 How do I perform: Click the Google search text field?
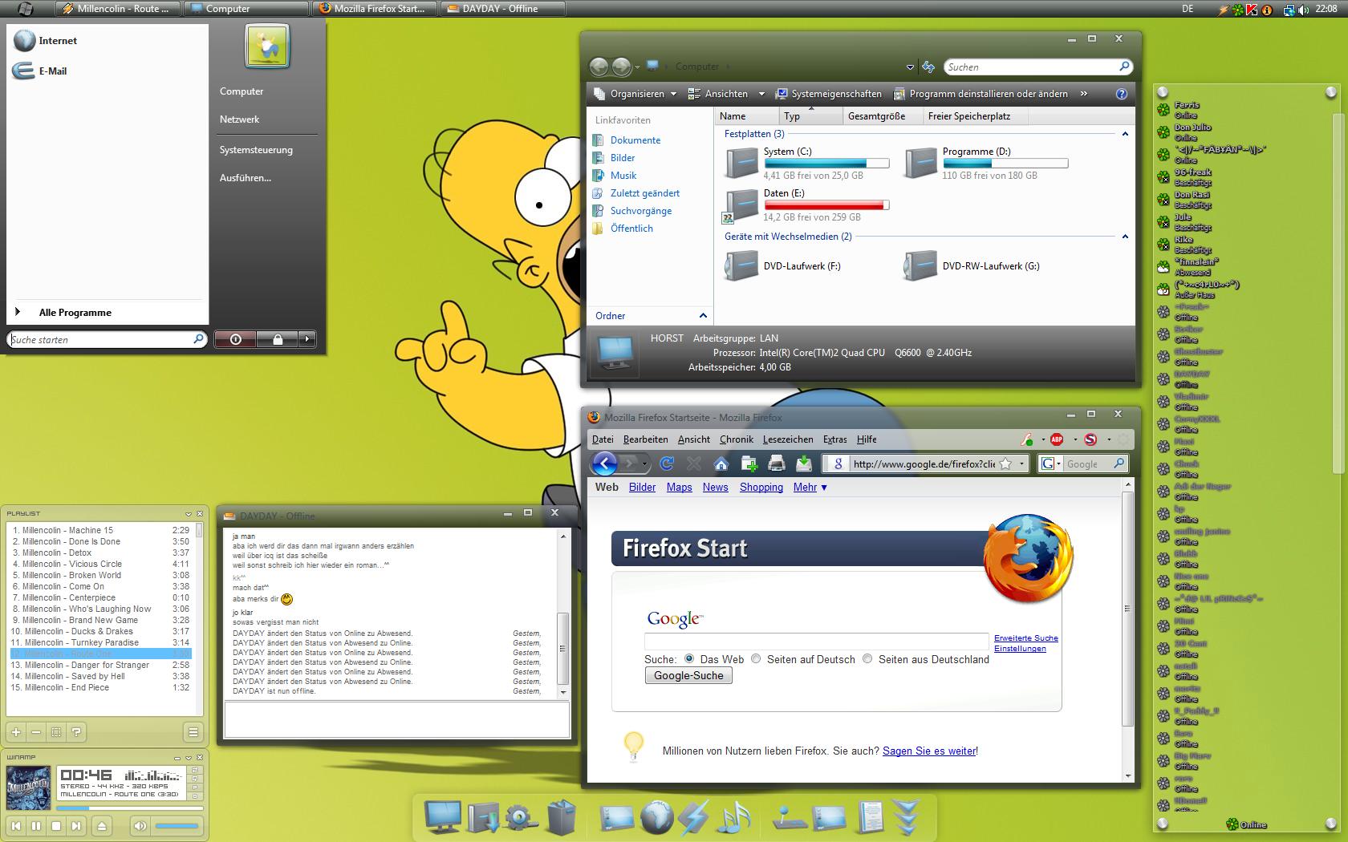pyautogui.click(x=816, y=642)
